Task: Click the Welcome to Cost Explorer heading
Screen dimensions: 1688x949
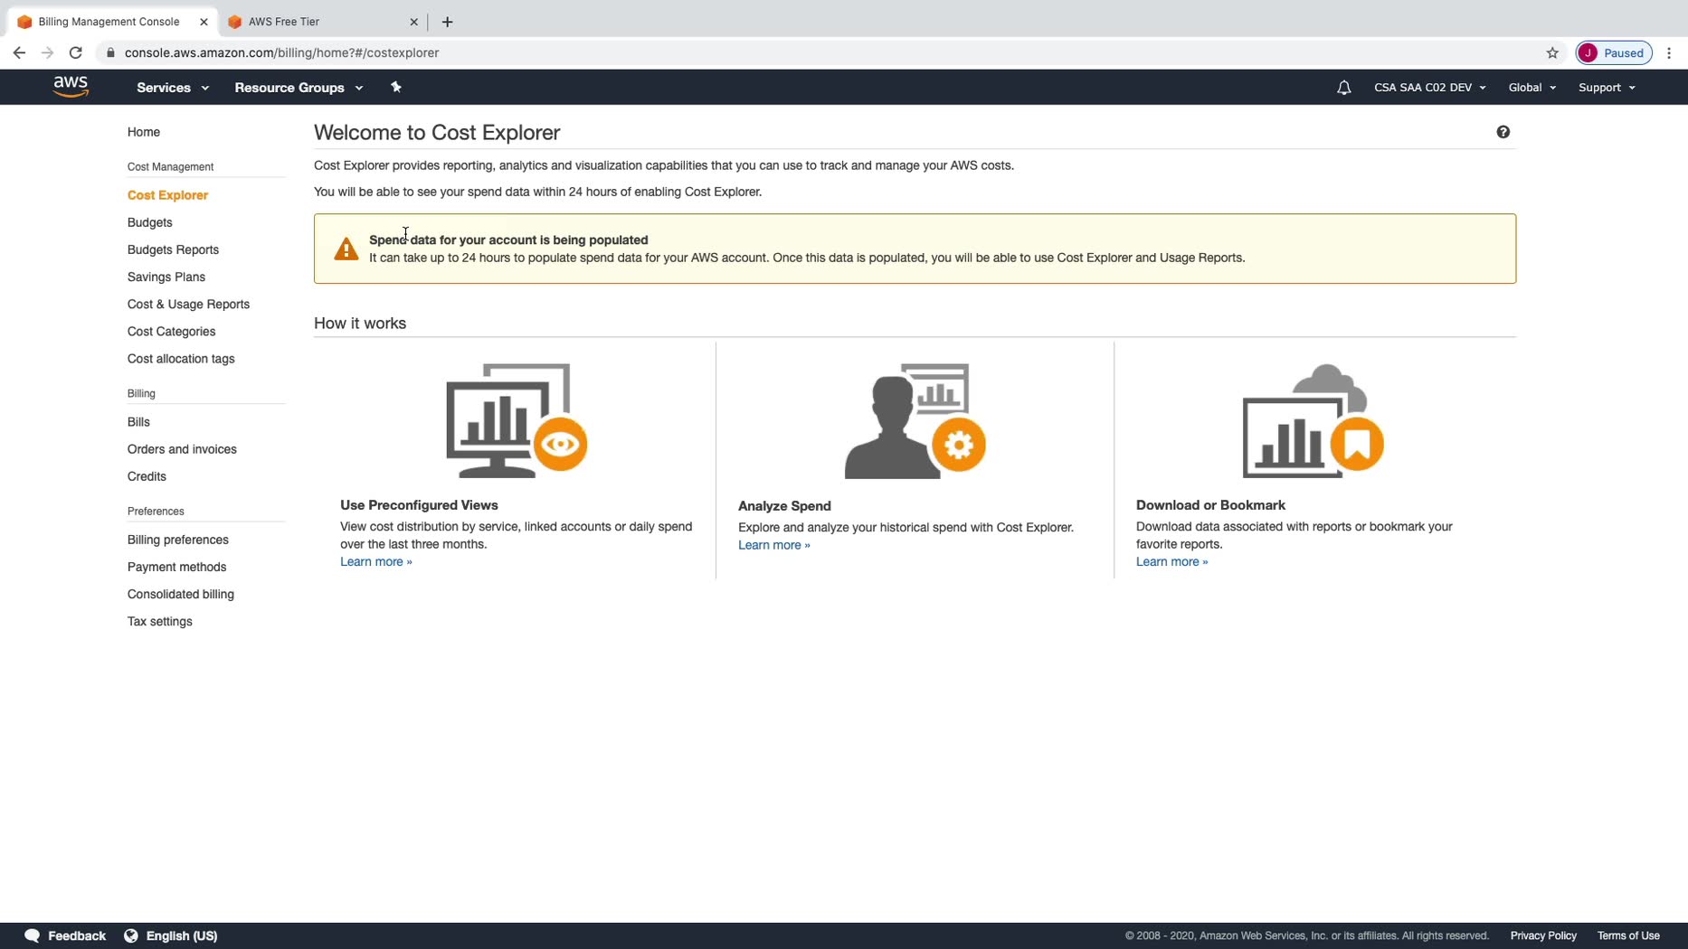Action: [x=437, y=133]
